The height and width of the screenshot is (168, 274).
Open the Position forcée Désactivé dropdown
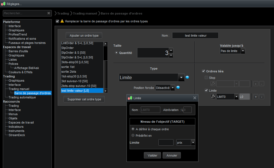click(x=172, y=87)
